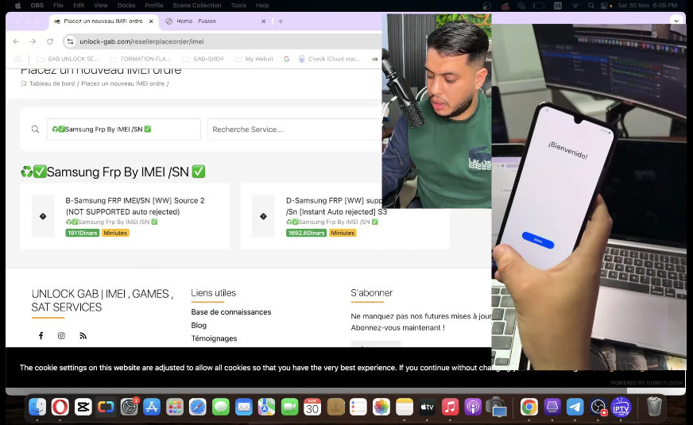Image resolution: width=693 pixels, height=425 pixels.
Task: Switch to 'Placez un nouveau IMEI ordre' tab
Action: [x=103, y=21]
